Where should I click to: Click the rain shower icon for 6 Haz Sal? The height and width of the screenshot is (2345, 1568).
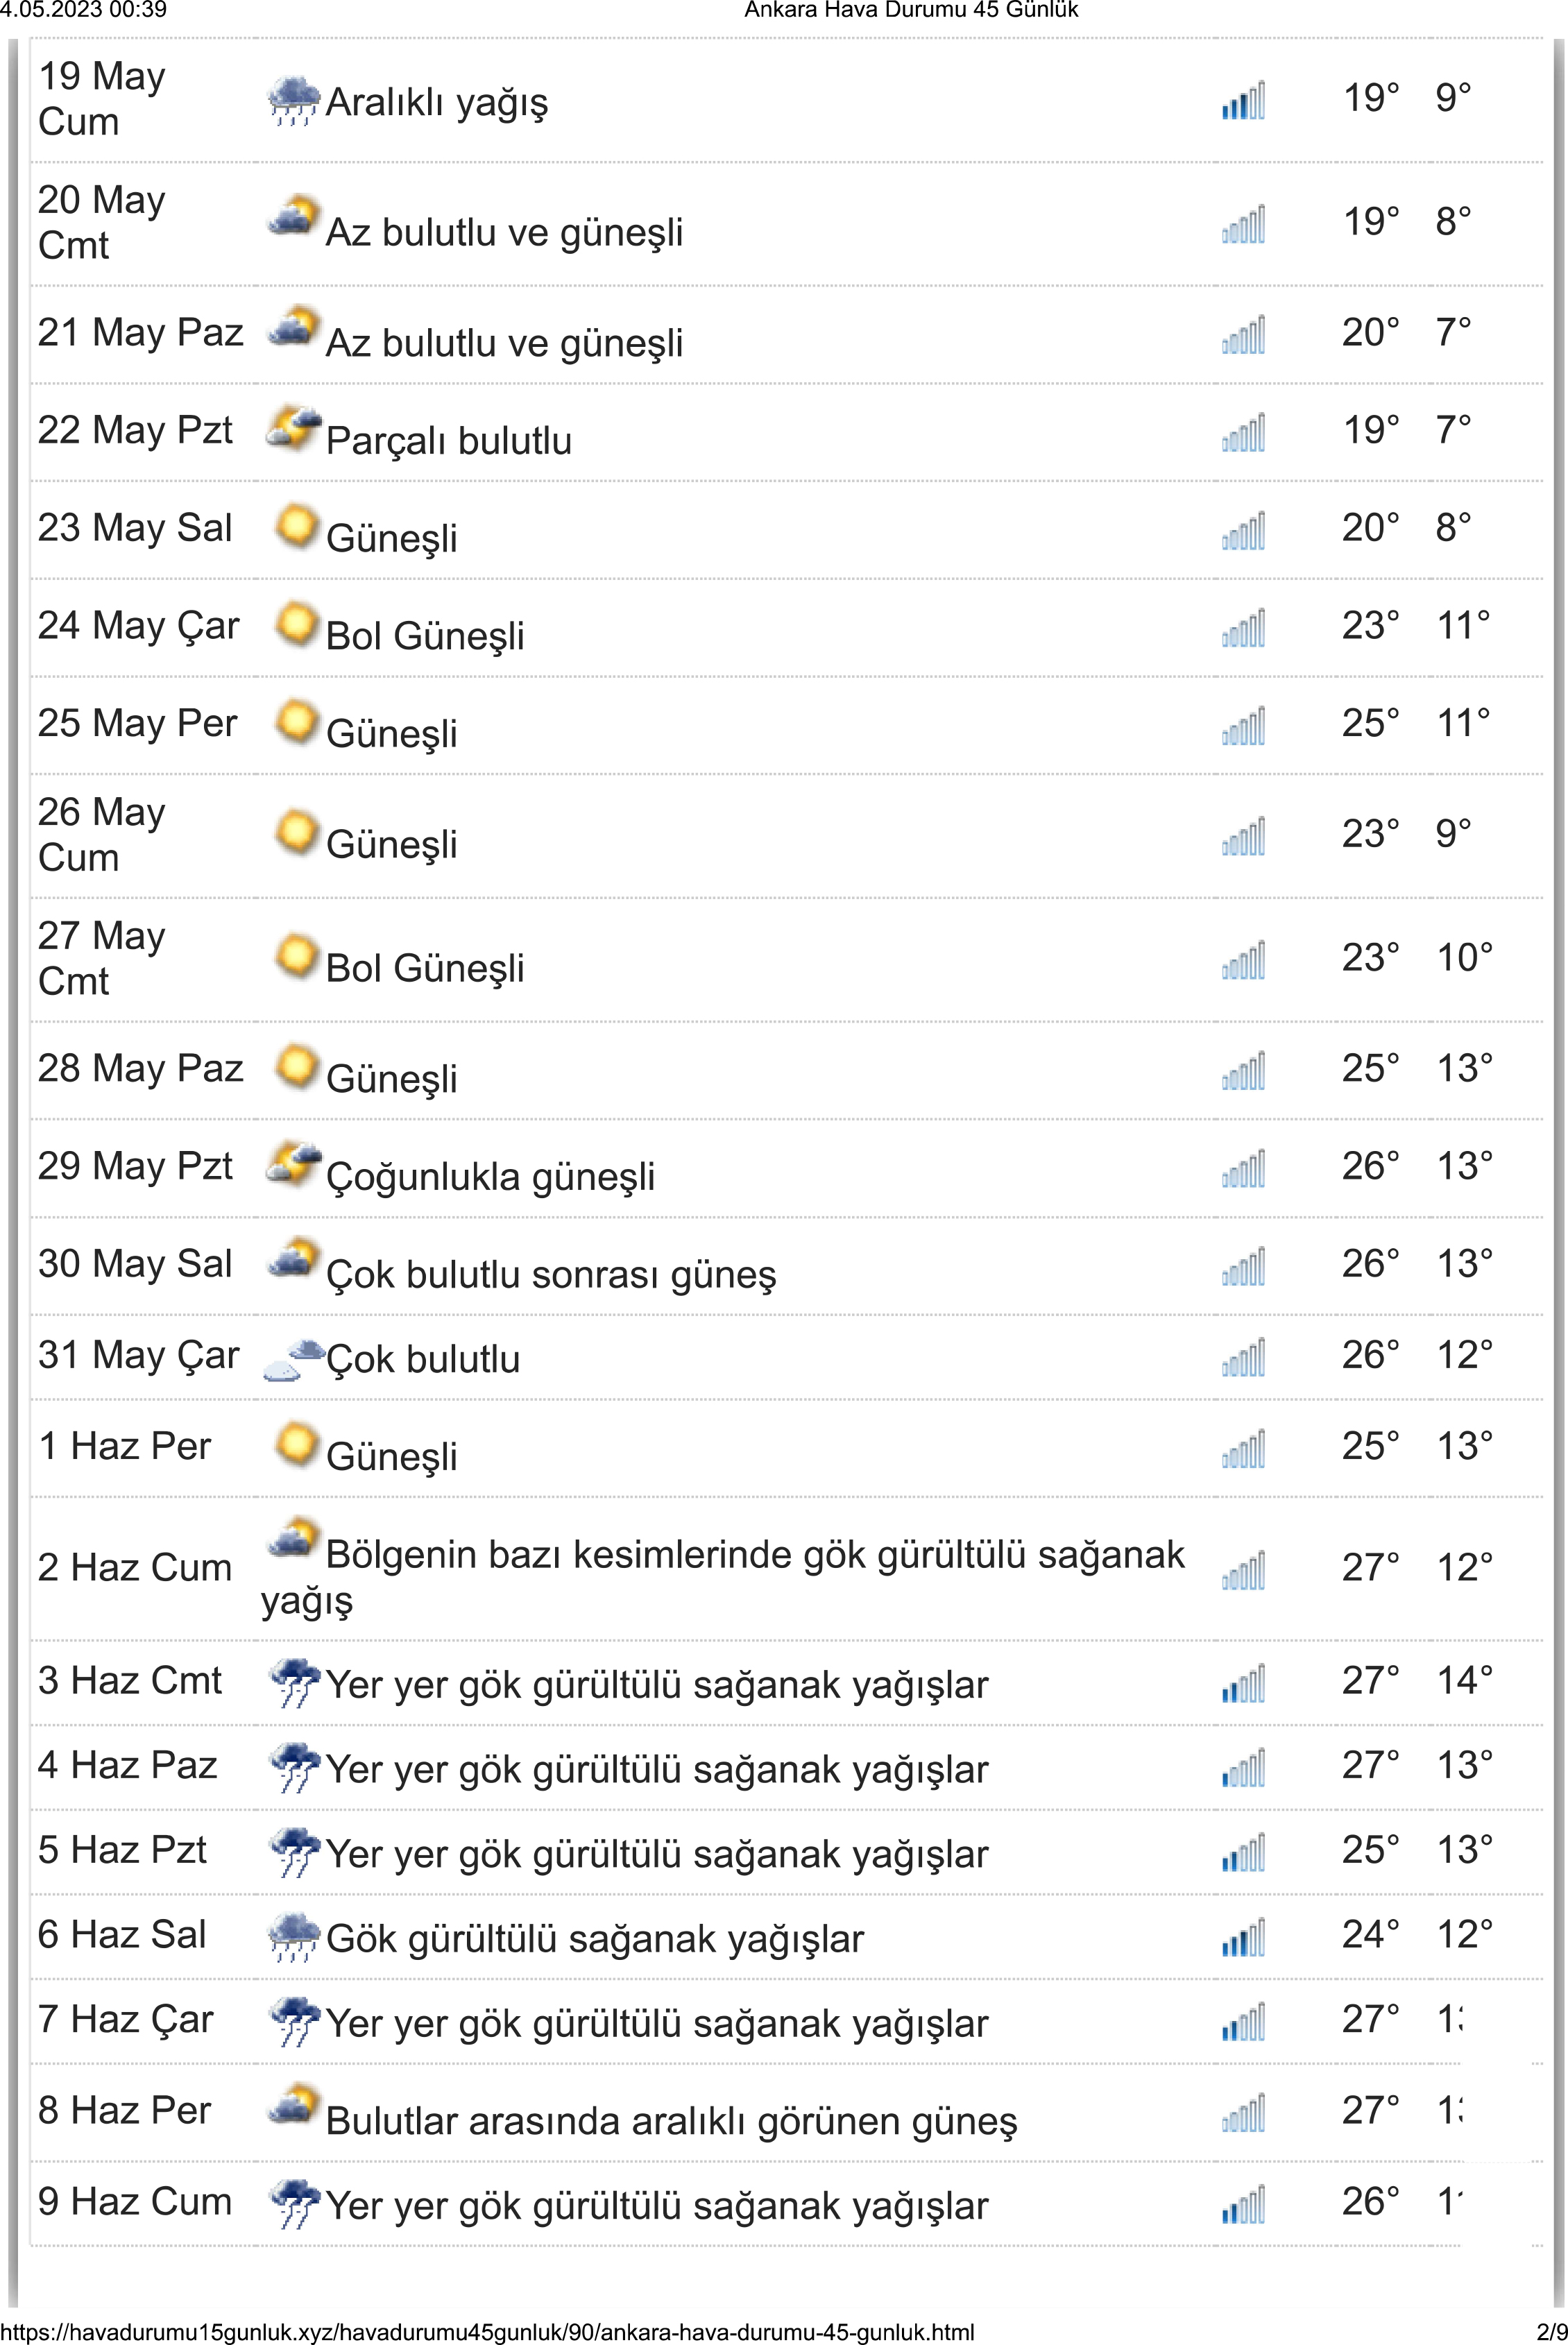pos(294,1936)
